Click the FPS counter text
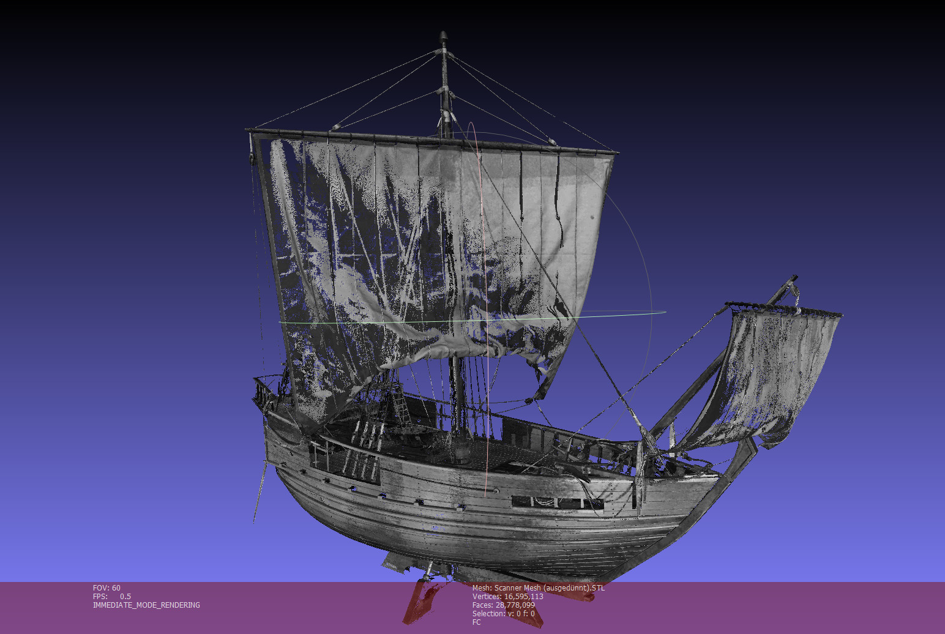 112,597
